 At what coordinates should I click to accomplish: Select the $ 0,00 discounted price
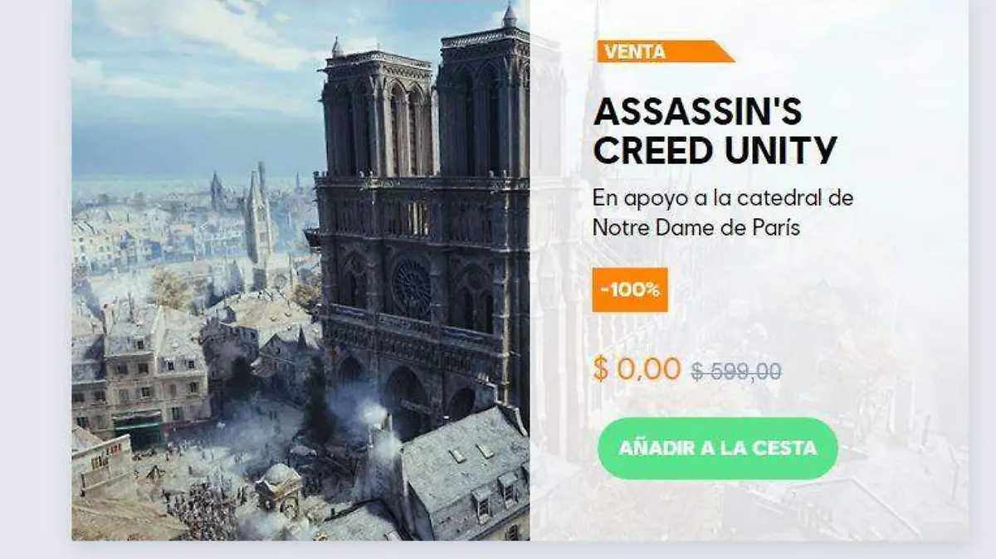[637, 368]
